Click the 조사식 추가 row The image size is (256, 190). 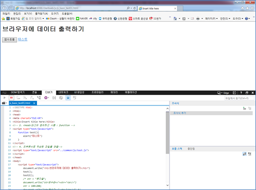tap(211, 113)
